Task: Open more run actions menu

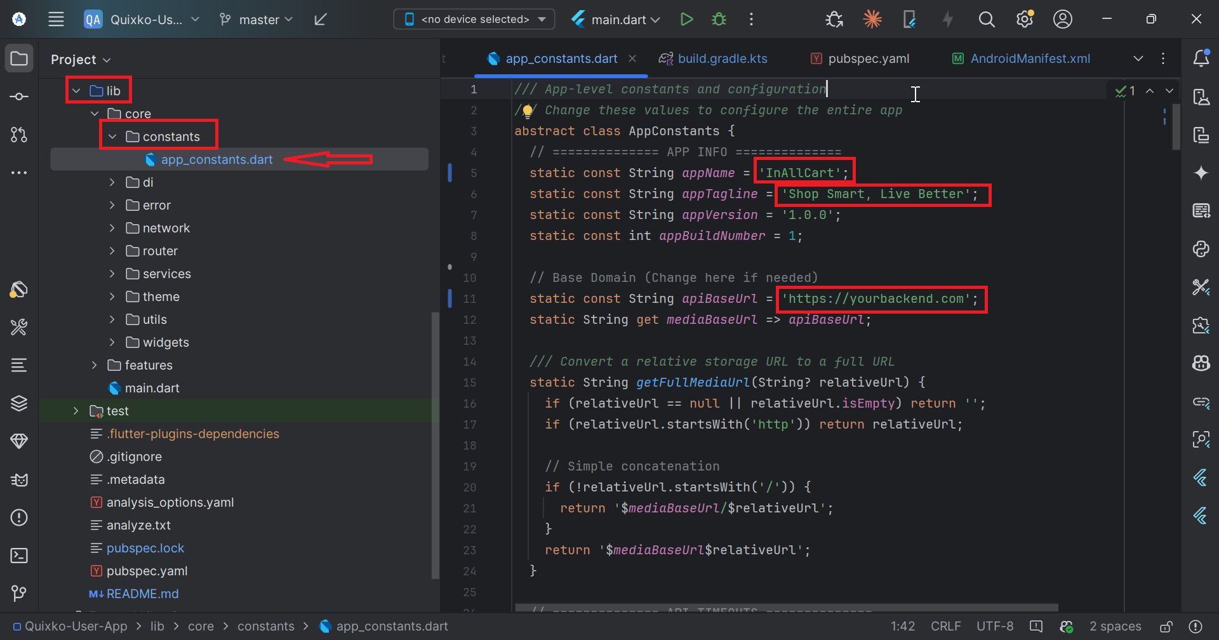Action: pyautogui.click(x=751, y=19)
